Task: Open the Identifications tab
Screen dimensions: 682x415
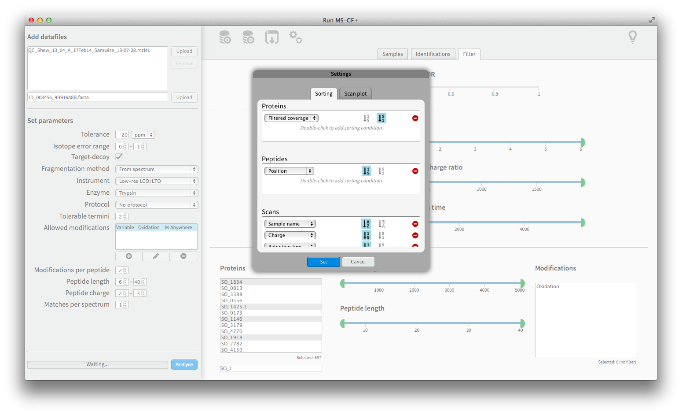Action: [x=433, y=54]
